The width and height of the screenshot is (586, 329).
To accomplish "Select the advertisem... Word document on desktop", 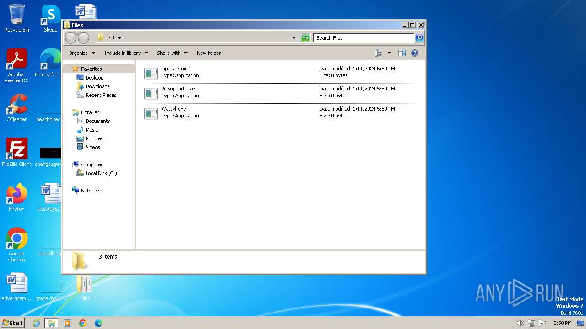I will click(16, 287).
